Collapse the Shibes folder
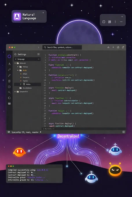This screenshot has height=197, width=132. 18,67
